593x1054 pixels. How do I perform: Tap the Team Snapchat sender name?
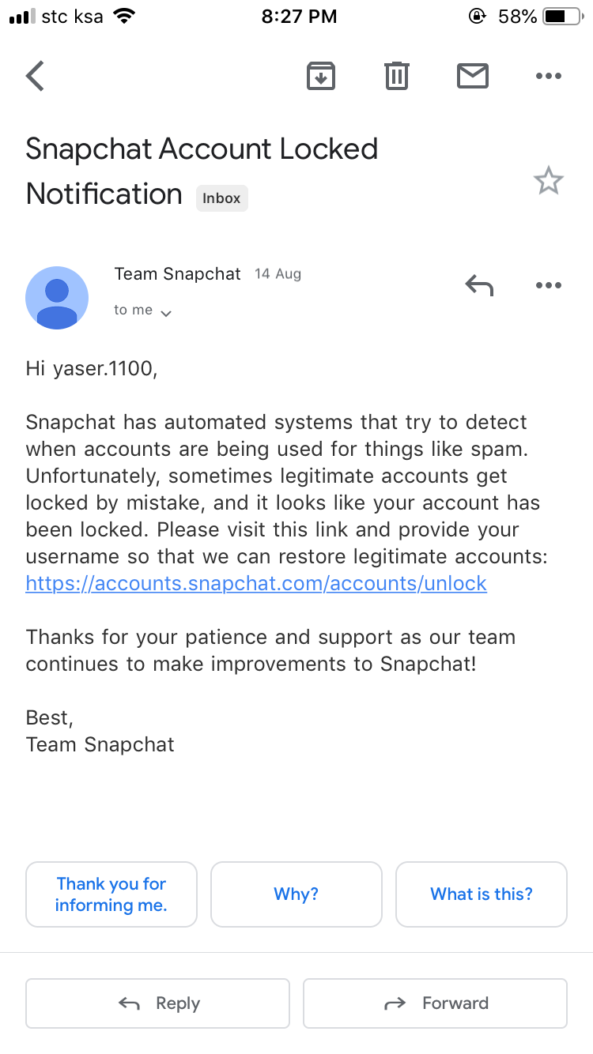(177, 274)
